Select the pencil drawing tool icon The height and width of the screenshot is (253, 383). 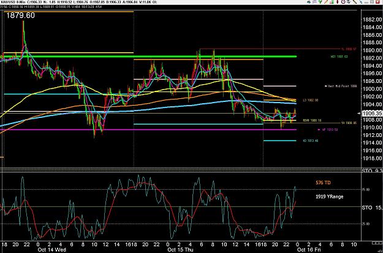(326, 2)
